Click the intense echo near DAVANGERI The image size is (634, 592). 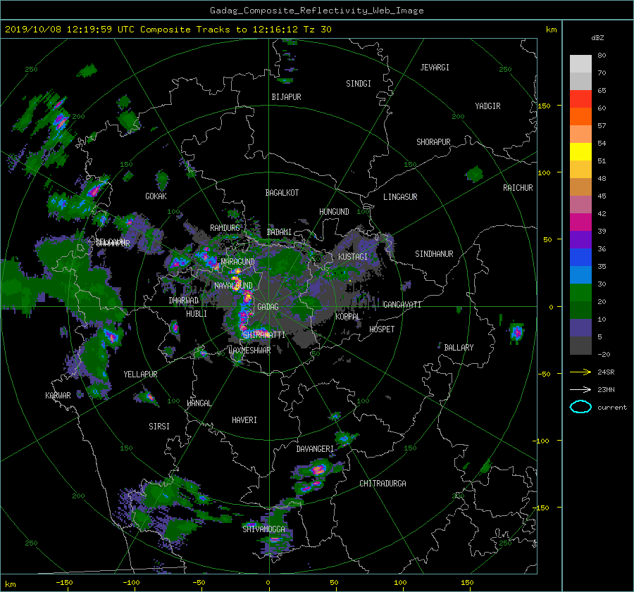click(x=318, y=470)
